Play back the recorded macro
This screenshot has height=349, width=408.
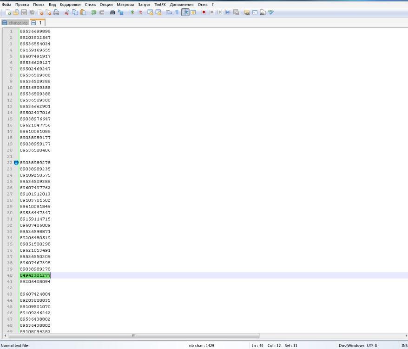220,12
